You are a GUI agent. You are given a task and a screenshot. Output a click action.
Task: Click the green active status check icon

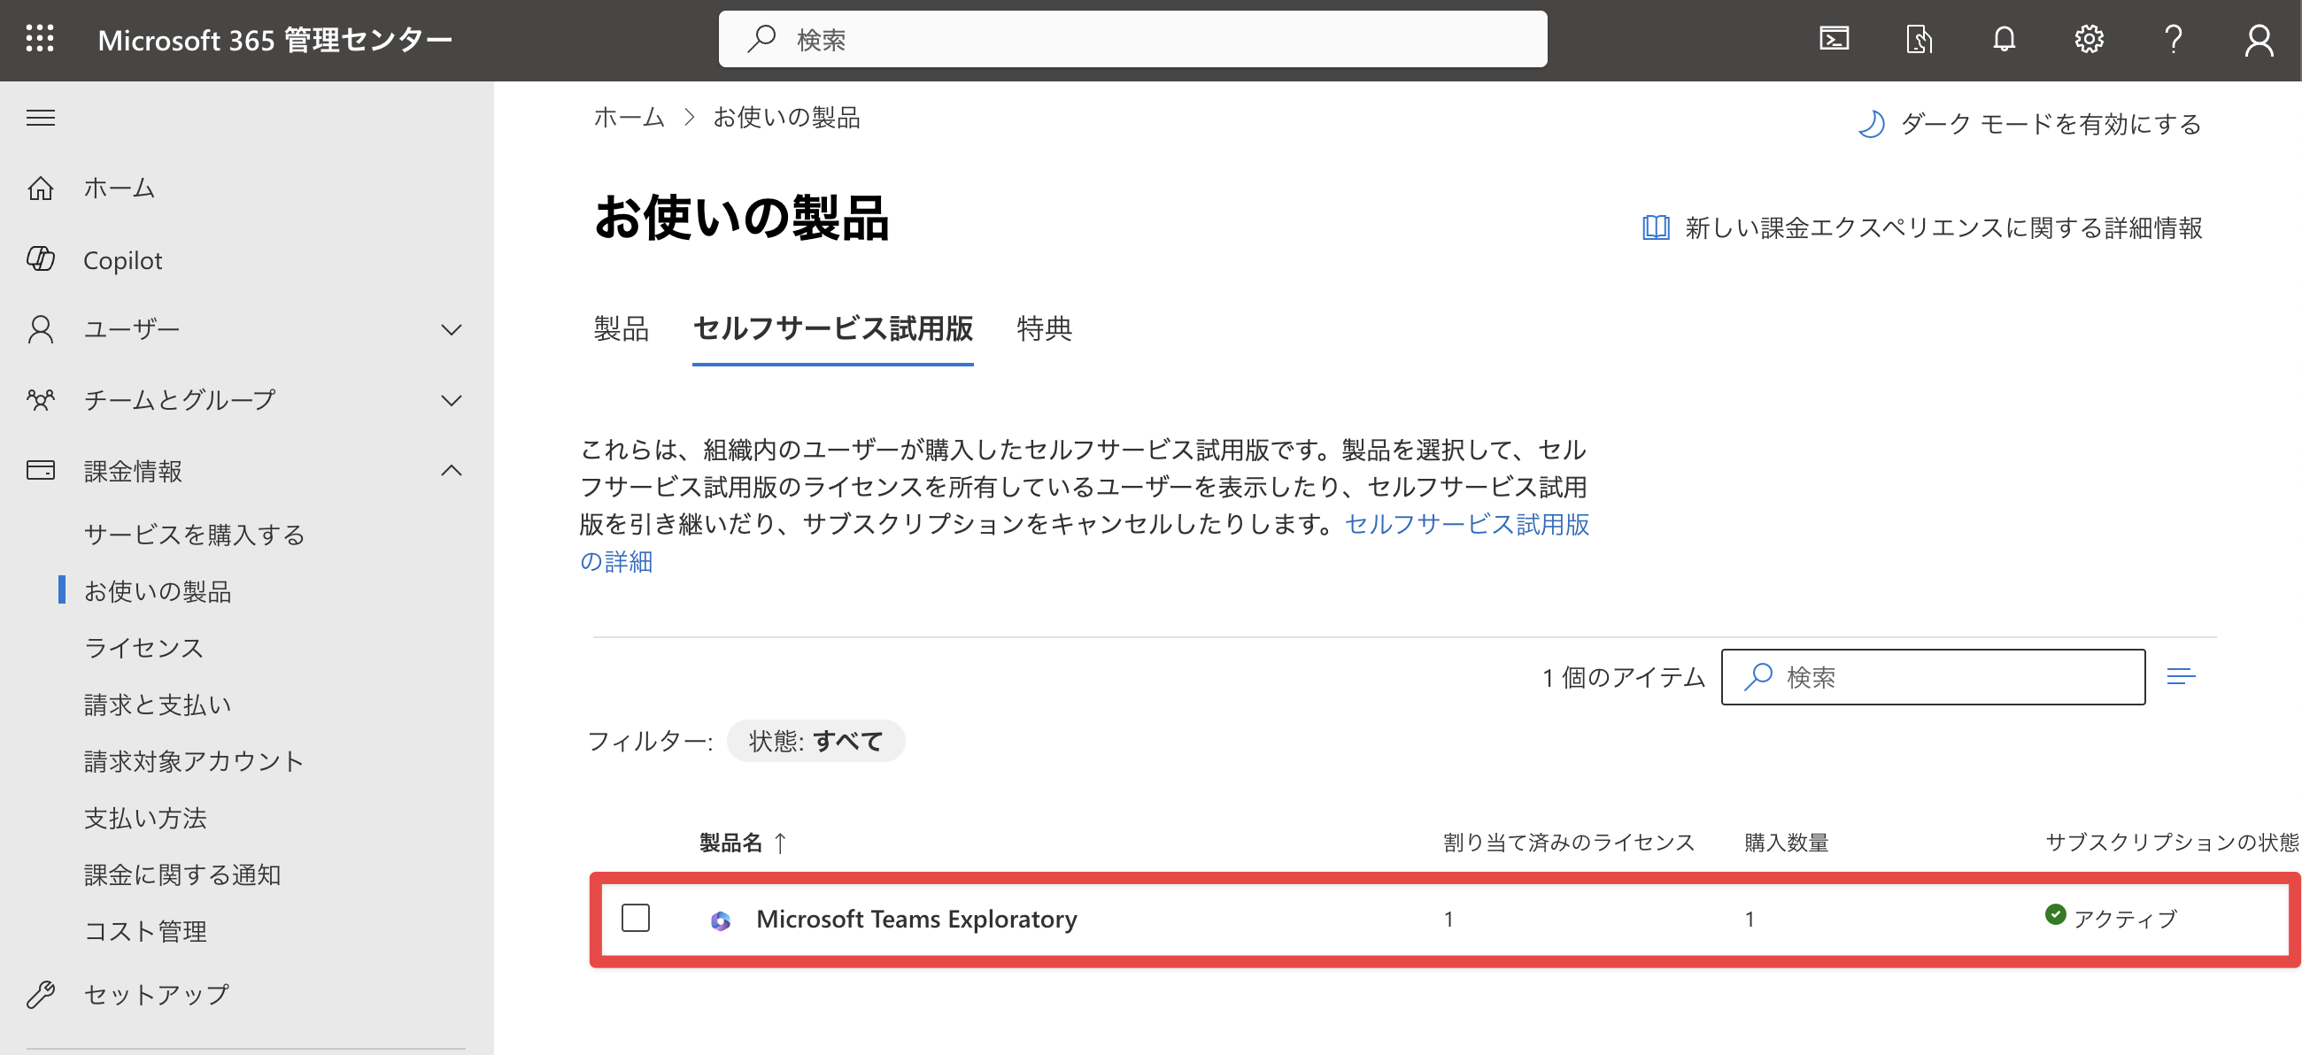[x=2054, y=914]
